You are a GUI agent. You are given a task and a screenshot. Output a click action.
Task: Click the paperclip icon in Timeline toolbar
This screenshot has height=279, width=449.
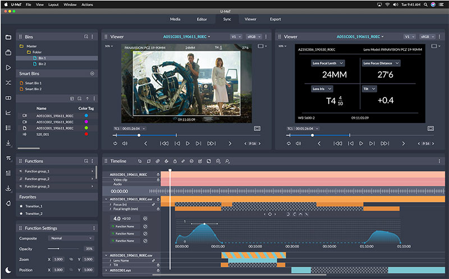point(158,161)
